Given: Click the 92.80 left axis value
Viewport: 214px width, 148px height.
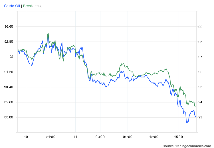Looking at the screenshot, I should [9, 42].
